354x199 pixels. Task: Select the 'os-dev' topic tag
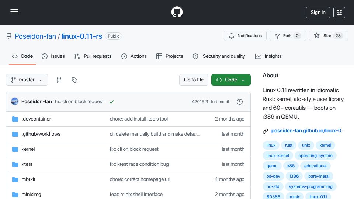pyautogui.click(x=273, y=176)
